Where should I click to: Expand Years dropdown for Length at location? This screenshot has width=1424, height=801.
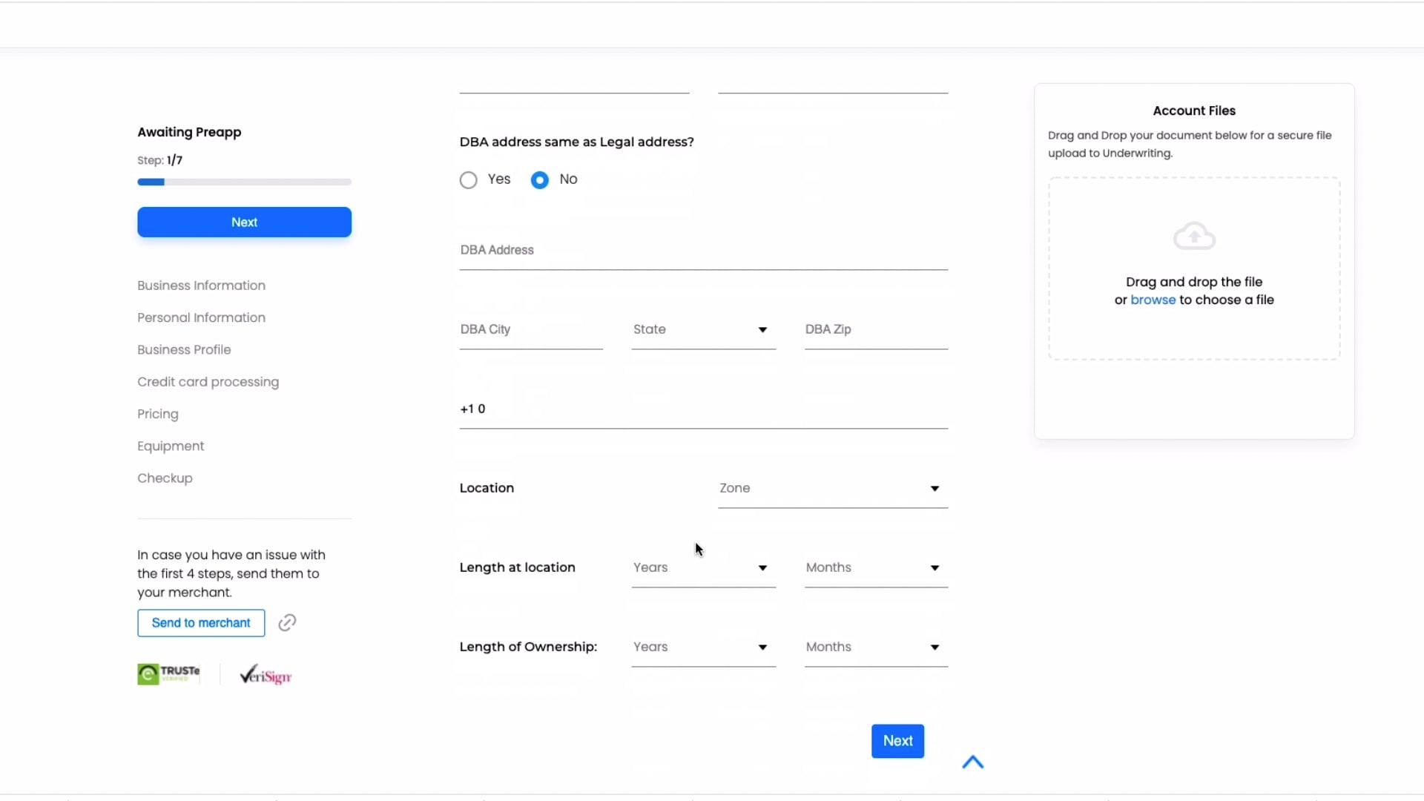(703, 568)
